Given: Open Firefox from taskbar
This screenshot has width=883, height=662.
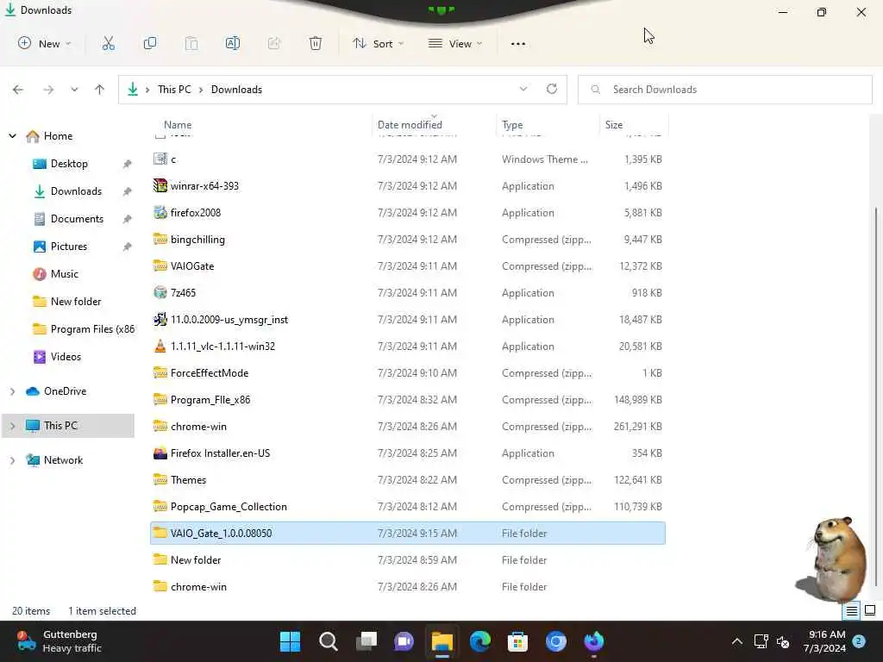Looking at the screenshot, I should pos(593,641).
